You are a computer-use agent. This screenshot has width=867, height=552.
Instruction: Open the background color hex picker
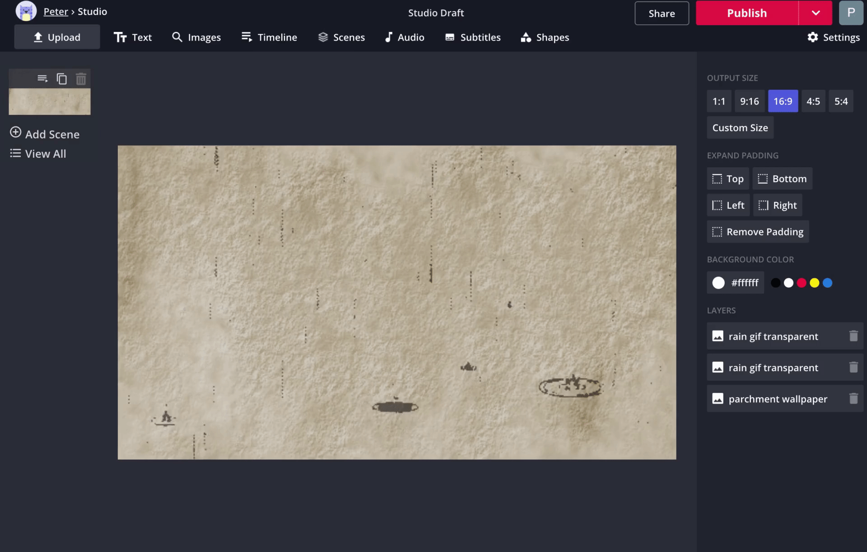tap(735, 283)
